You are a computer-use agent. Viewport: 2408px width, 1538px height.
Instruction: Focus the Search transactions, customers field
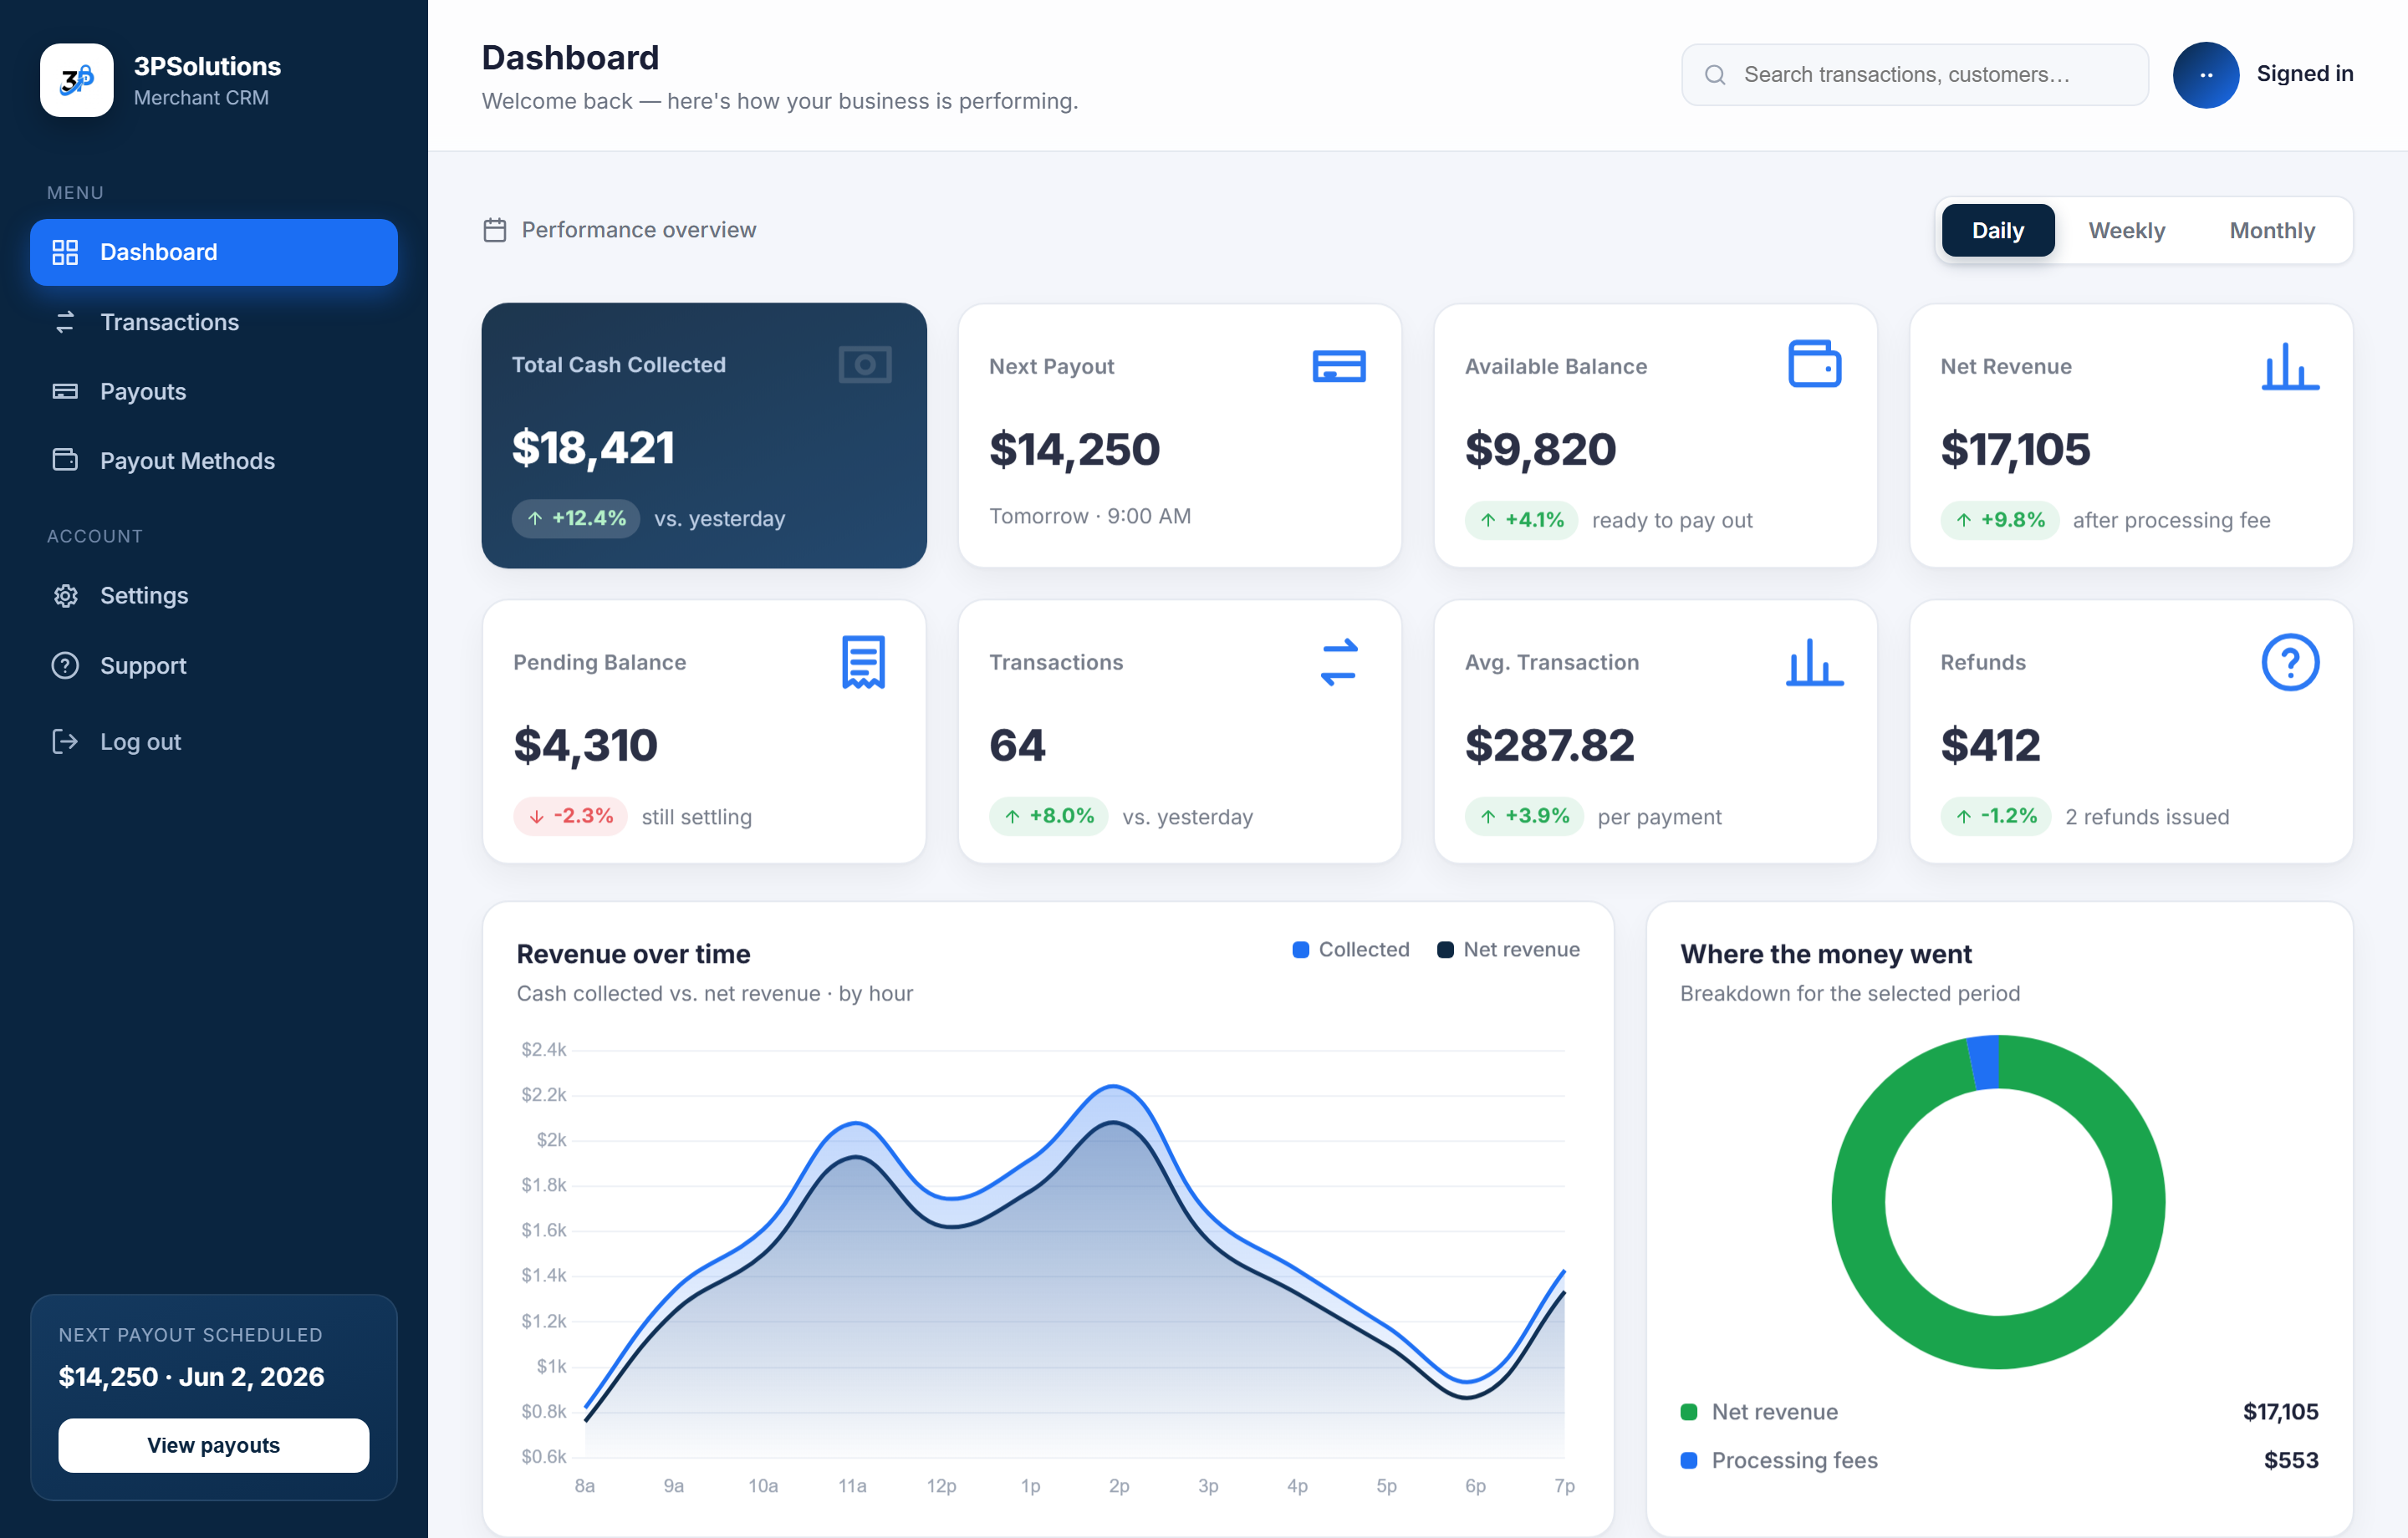pyautogui.click(x=1915, y=75)
